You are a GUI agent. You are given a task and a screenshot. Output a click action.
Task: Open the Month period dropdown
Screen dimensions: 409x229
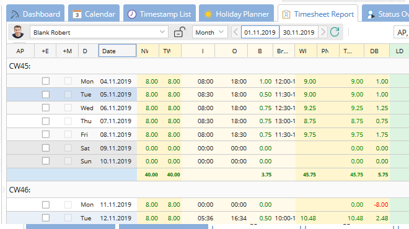click(209, 32)
